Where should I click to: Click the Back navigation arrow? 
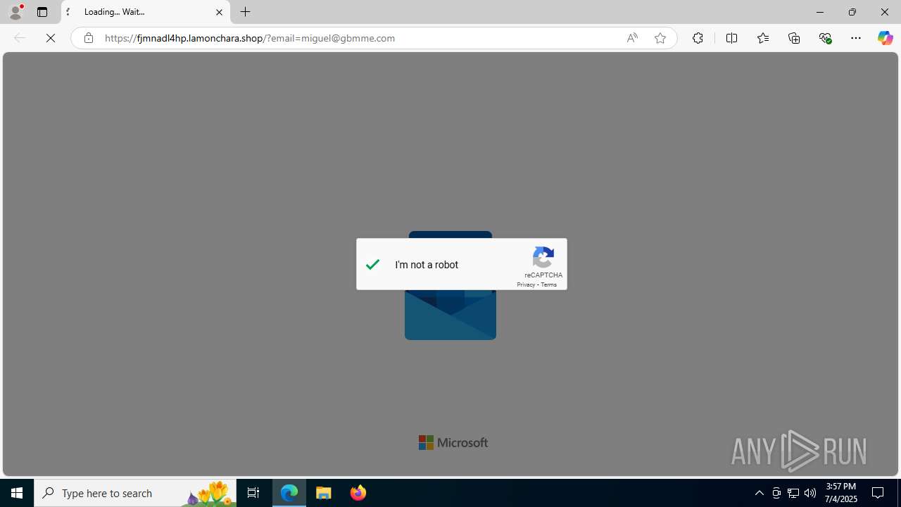pyautogui.click(x=20, y=38)
